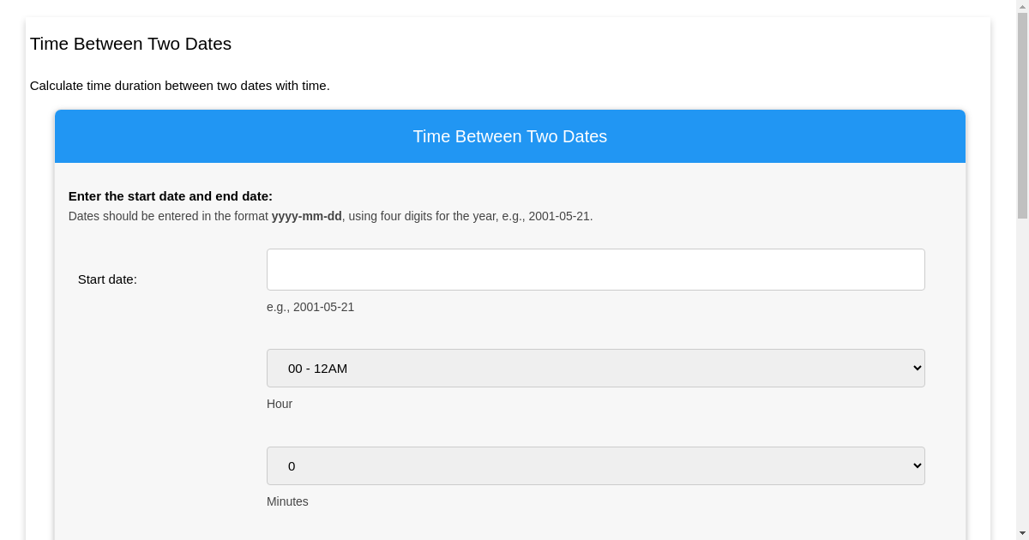Click the example date 2001-05-21 in instructions
Viewport: 1029px width, 540px height.
pyautogui.click(x=558, y=216)
